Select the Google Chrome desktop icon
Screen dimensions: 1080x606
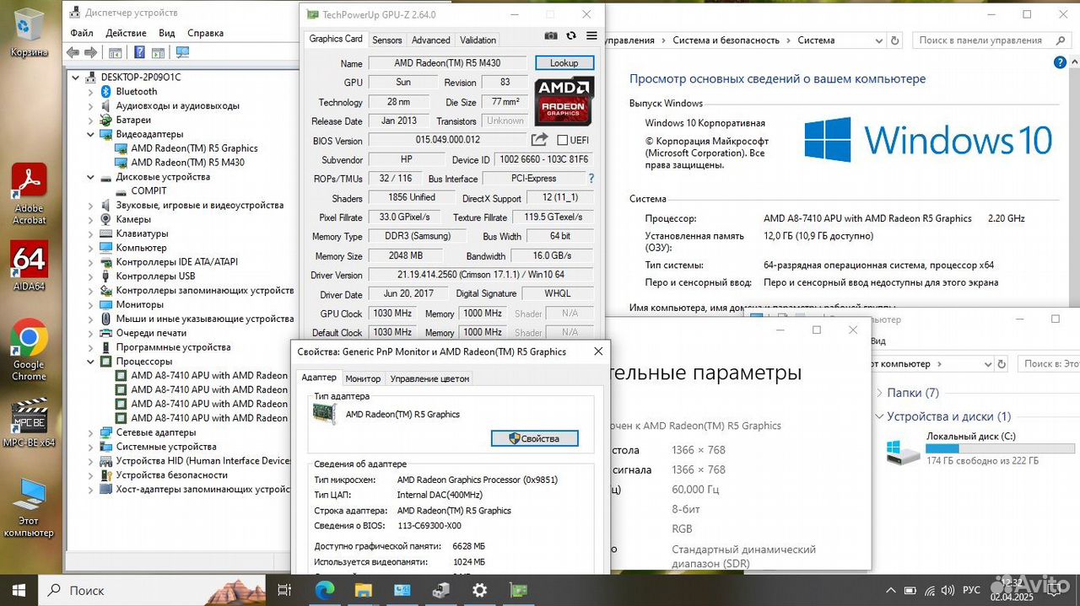[30, 349]
